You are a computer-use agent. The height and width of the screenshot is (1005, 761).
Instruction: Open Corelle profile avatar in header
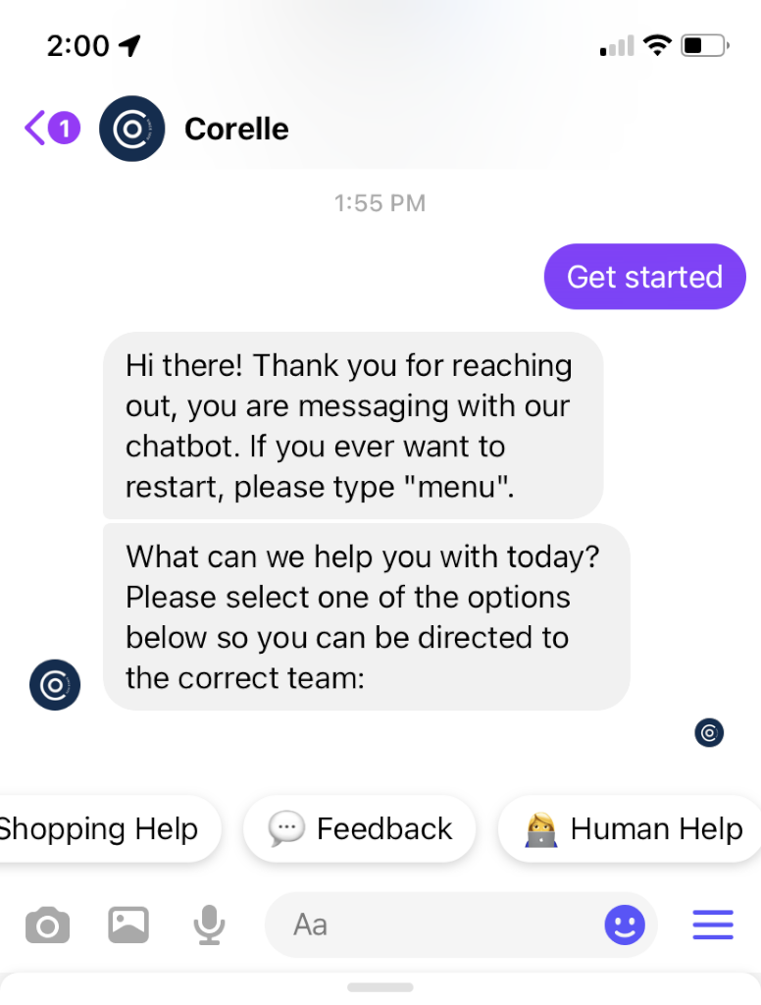132,129
